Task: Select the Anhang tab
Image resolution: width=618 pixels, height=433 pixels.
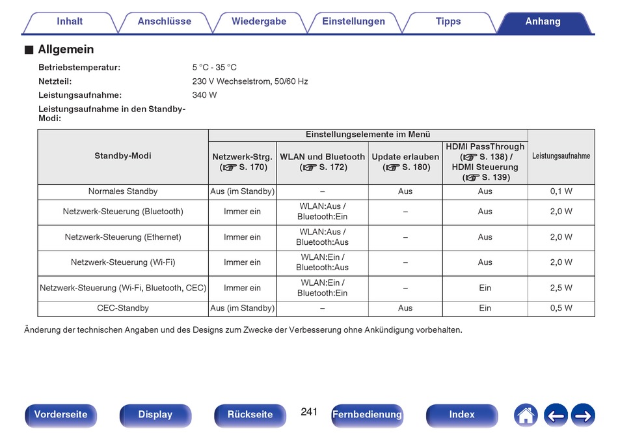Action: coord(543,21)
